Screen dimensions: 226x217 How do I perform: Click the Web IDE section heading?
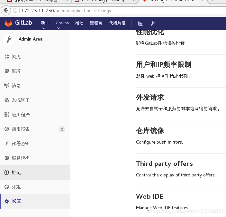click(x=149, y=196)
